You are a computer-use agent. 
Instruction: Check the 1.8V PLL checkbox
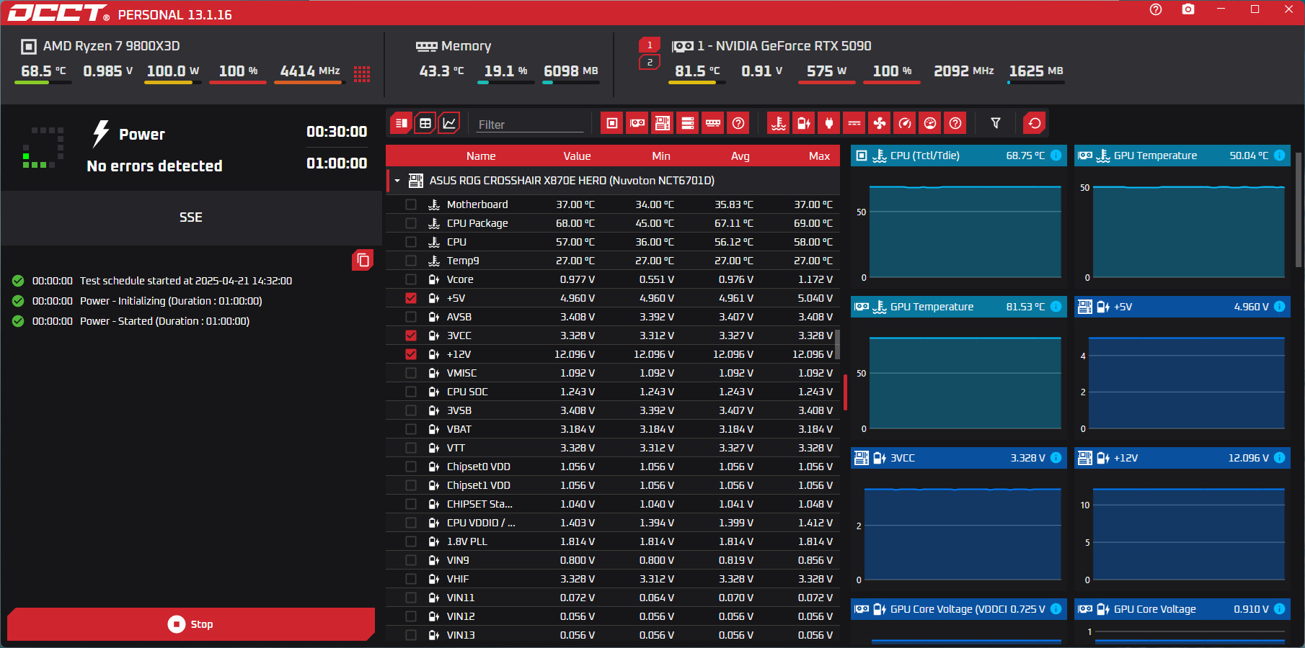(411, 541)
